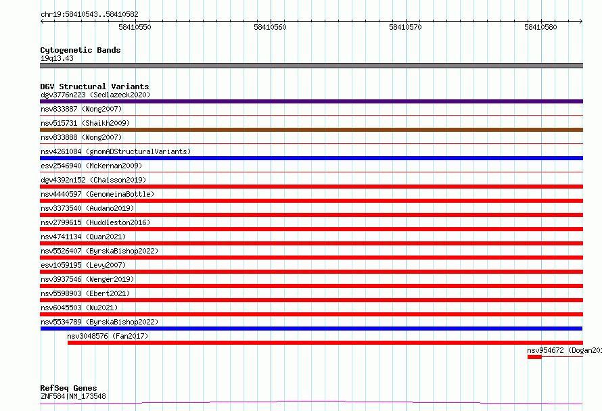Select the red nsv3373540 variant bar
Screen dimensions: 602x411
(311, 215)
